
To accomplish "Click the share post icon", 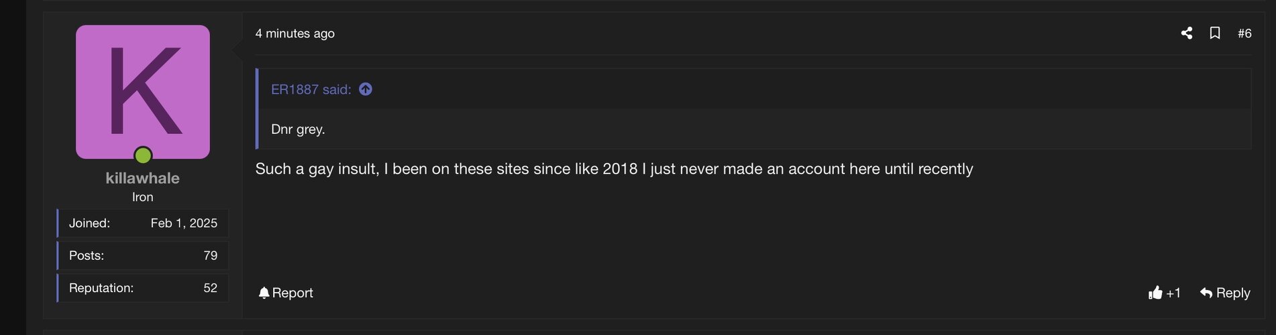I will click(x=1187, y=33).
